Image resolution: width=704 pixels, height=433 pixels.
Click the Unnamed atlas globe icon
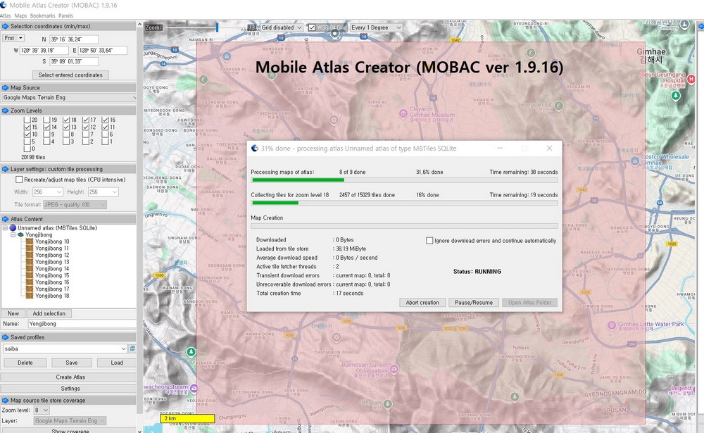pyautogui.click(x=13, y=227)
